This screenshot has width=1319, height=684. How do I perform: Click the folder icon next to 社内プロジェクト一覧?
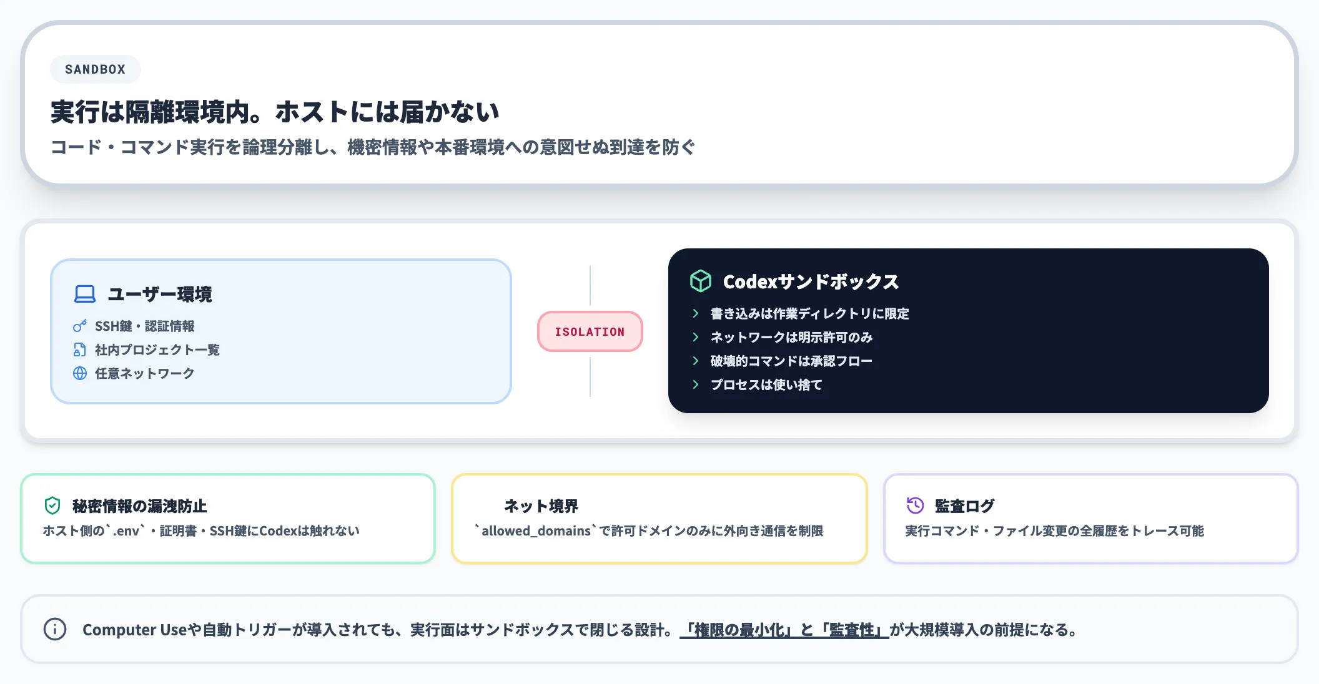coord(79,349)
